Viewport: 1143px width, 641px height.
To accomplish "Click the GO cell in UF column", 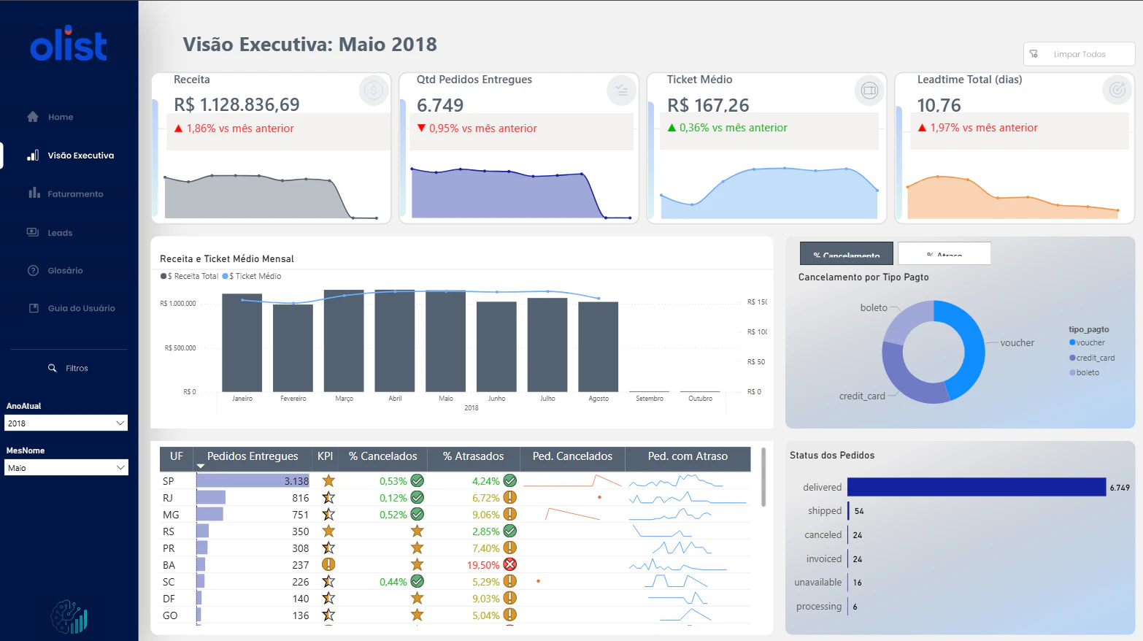I will (170, 615).
